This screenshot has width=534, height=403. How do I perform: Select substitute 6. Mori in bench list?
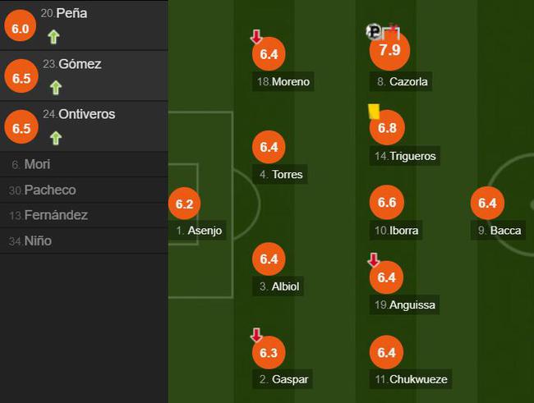click(x=84, y=164)
